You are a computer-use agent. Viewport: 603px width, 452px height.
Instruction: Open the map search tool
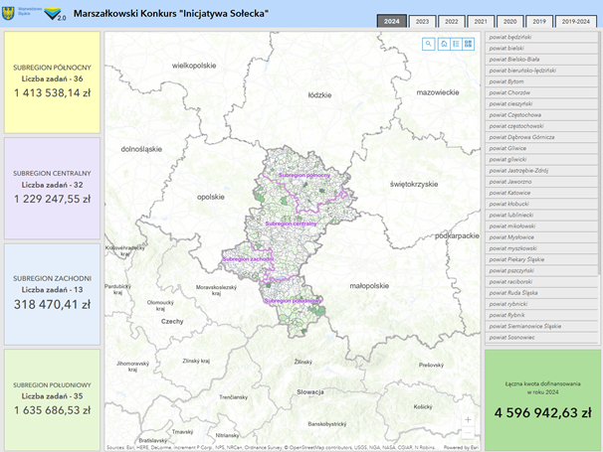point(429,44)
